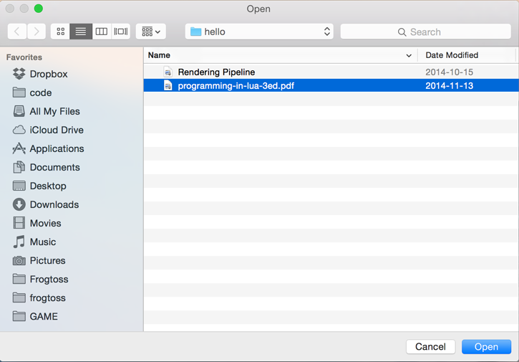Switch to icon view mode
This screenshot has height=362, width=519.
click(x=61, y=32)
